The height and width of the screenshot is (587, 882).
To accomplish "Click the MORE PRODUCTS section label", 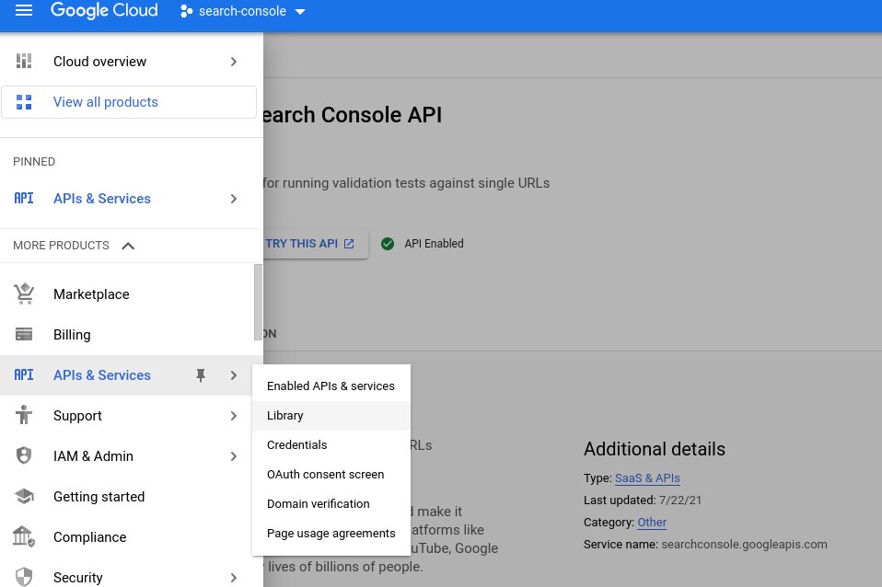I will click(62, 245).
